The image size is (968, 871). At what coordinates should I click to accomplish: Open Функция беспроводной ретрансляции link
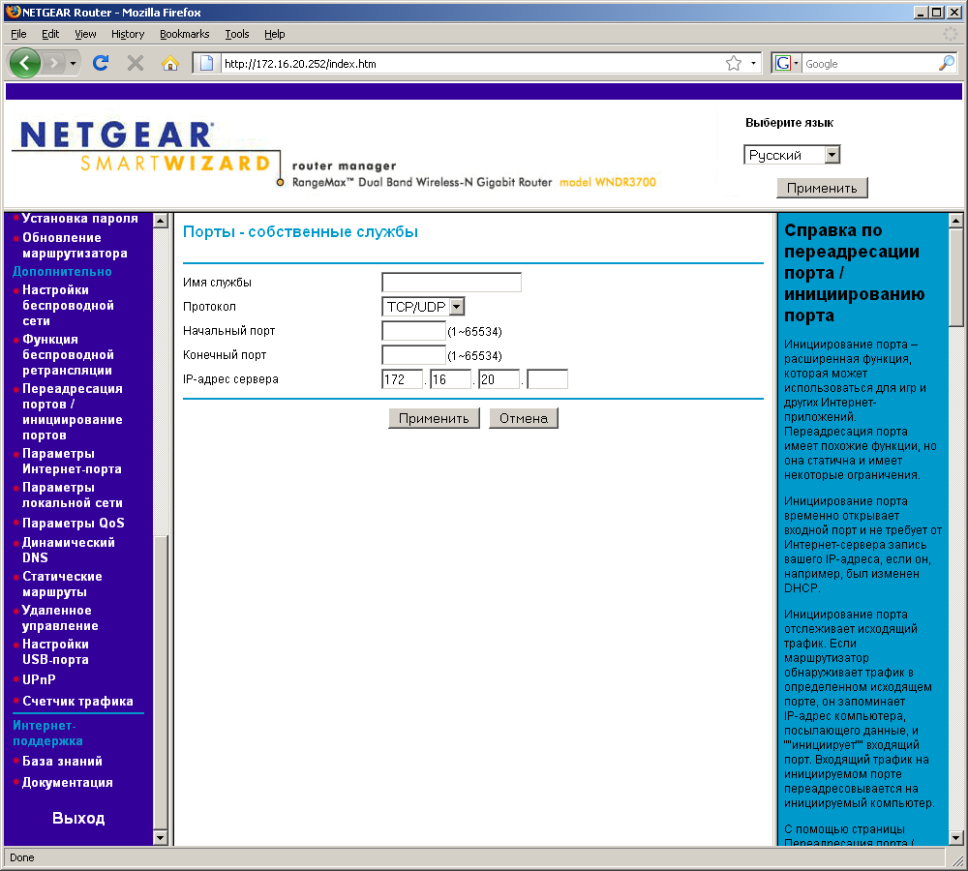(x=68, y=354)
